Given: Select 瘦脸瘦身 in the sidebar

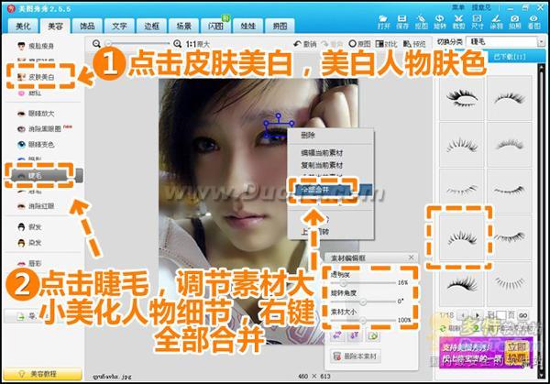Looking at the screenshot, I should point(36,46).
